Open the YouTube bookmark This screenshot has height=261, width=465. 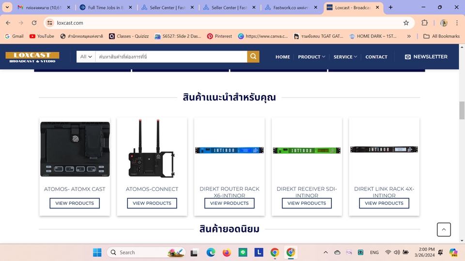point(42,36)
